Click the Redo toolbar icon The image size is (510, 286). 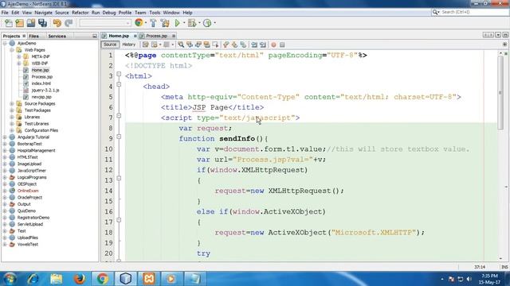(x=69, y=23)
